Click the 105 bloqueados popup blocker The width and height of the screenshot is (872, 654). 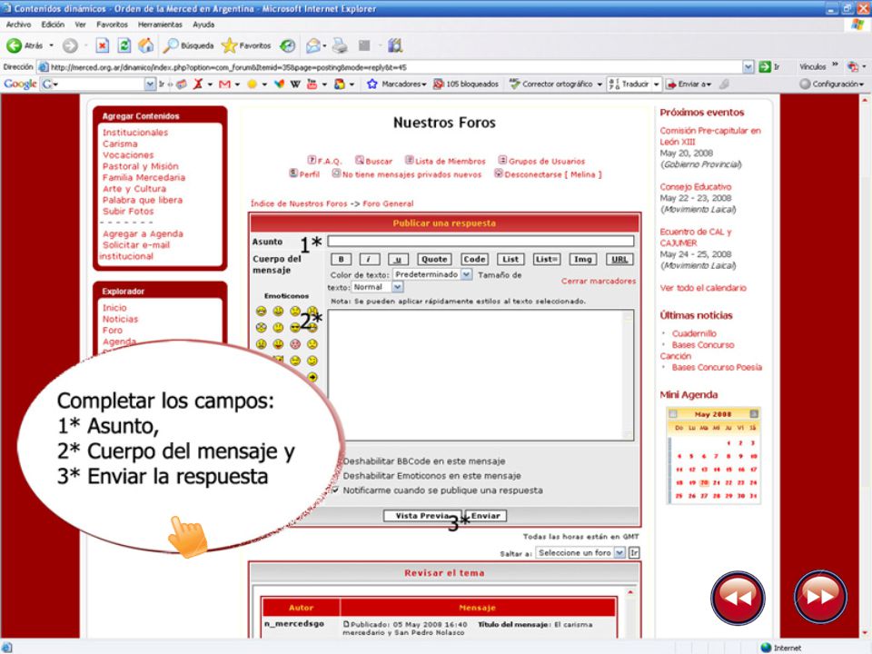[x=465, y=84]
